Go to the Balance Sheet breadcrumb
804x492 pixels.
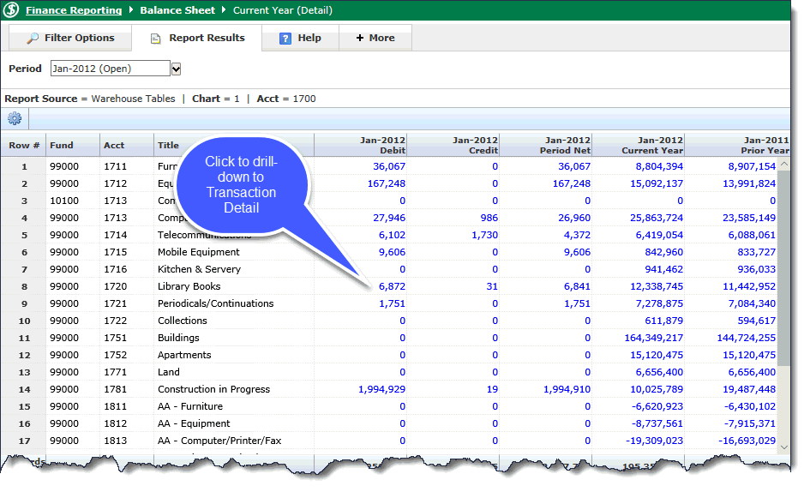(177, 11)
